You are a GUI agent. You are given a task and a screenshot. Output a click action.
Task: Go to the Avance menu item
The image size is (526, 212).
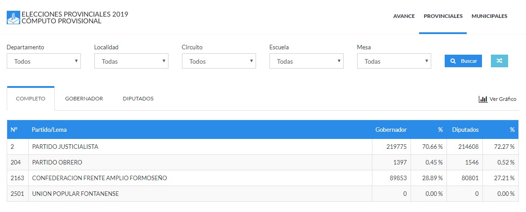pos(404,16)
